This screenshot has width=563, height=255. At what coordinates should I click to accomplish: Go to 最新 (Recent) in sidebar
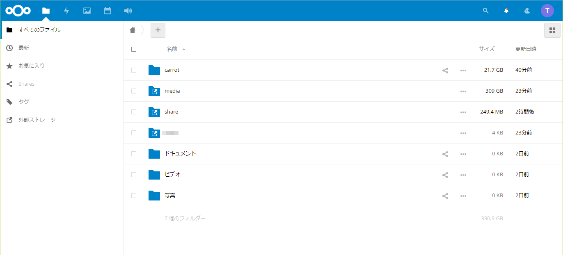tap(24, 48)
